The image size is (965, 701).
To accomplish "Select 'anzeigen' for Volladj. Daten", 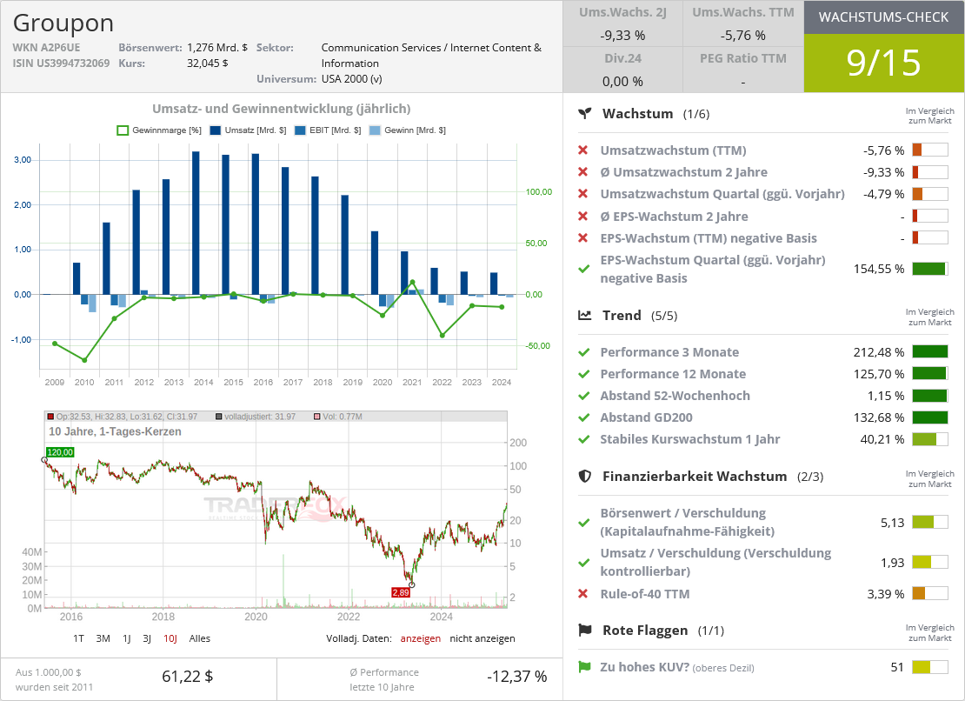I will tap(421, 638).
